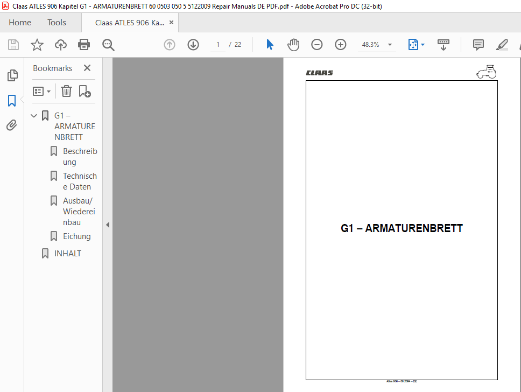
Task: Click the CLAAS logo on the page
Action: 319,73
